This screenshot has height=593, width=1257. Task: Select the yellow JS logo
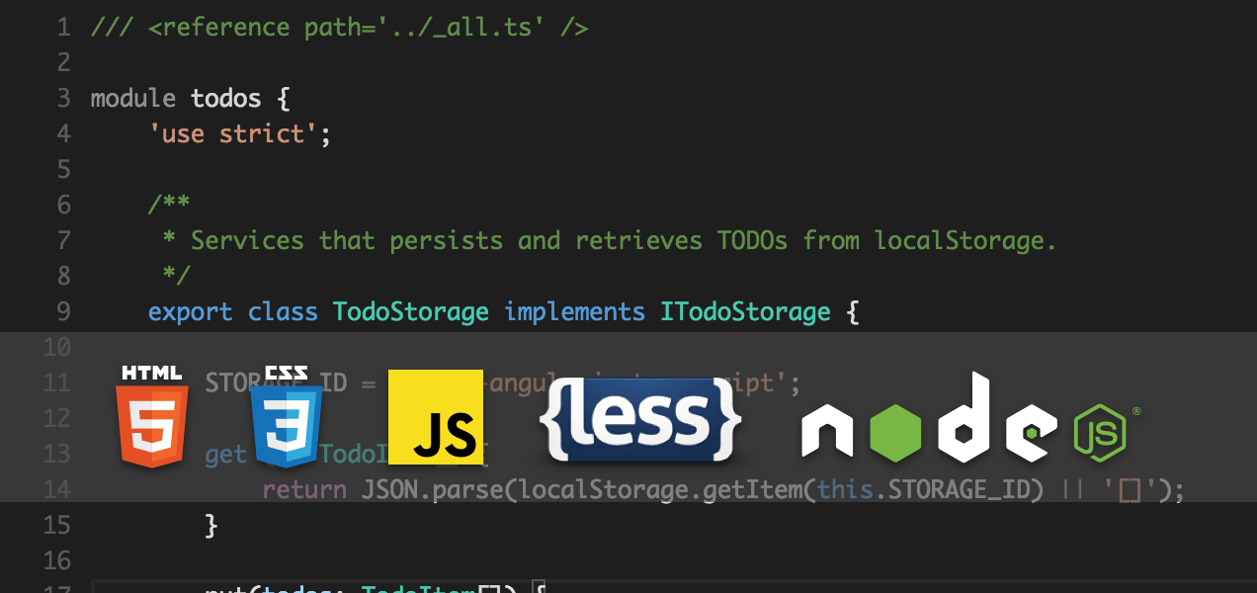pos(435,417)
